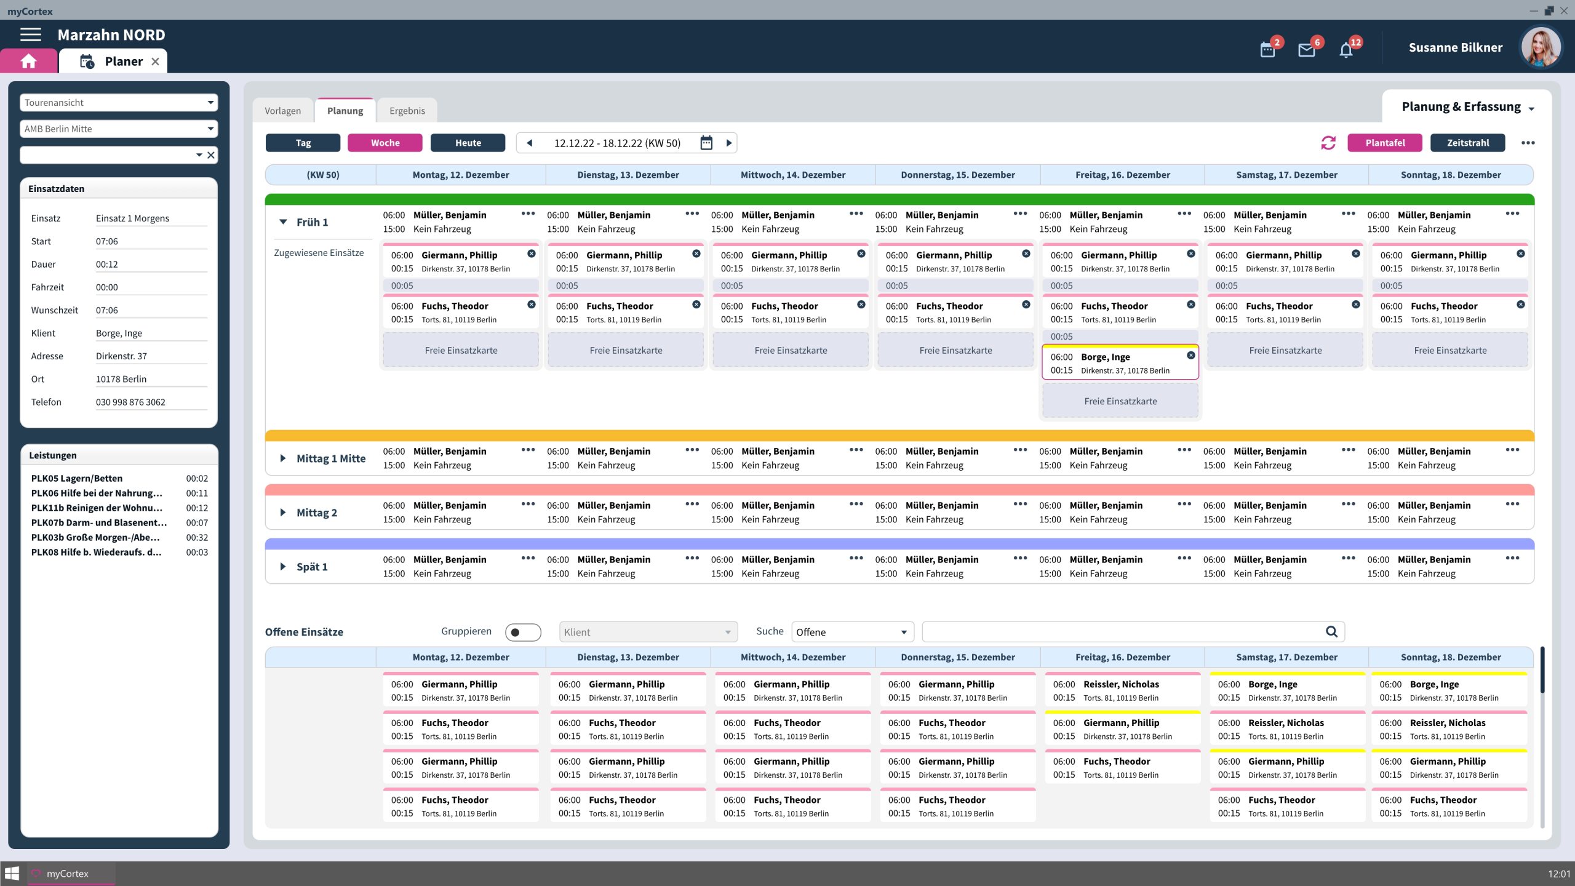Open the hamburger navigation menu
The image size is (1575, 886).
31,35
